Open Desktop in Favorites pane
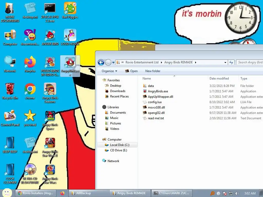 point(116,86)
